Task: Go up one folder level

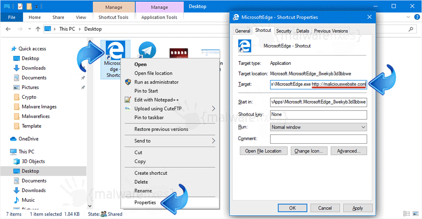Action: pyautogui.click(x=38, y=29)
